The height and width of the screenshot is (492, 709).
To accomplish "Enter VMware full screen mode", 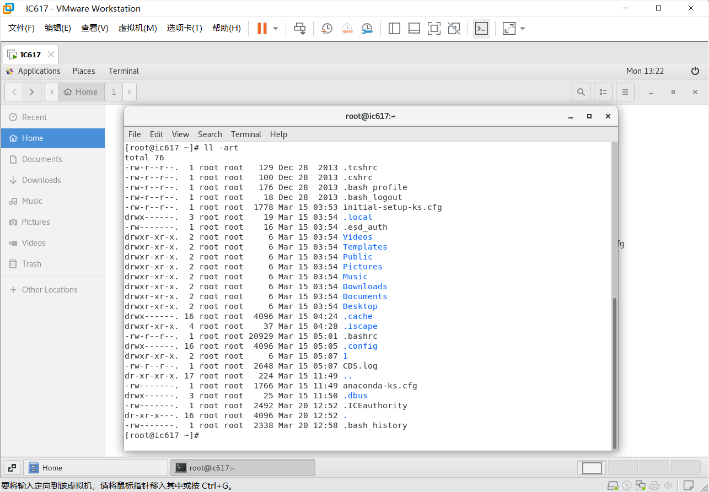I will 434,28.
